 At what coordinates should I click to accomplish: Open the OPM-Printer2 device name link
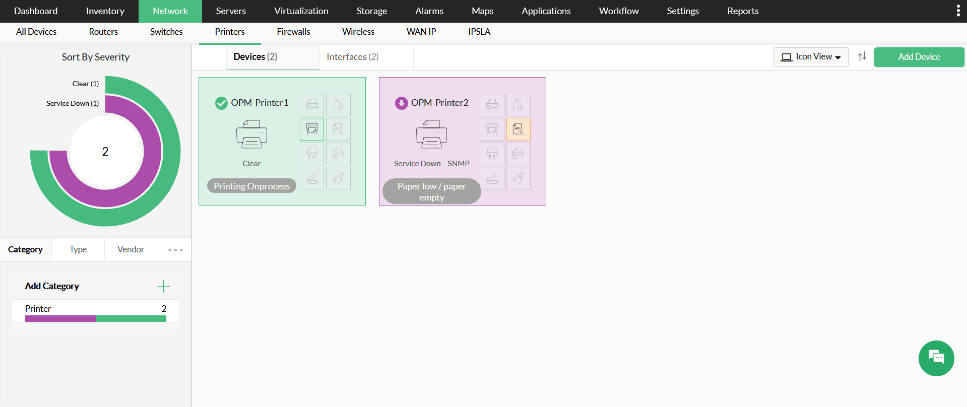(x=439, y=103)
